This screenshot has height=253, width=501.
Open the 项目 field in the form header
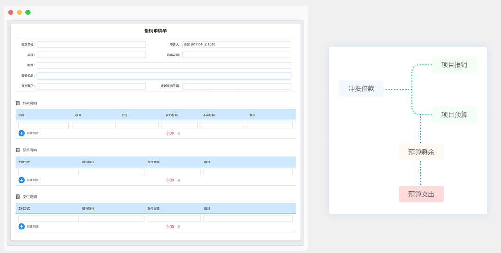click(x=91, y=55)
